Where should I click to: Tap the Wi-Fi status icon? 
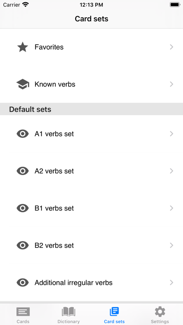(25, 5)
